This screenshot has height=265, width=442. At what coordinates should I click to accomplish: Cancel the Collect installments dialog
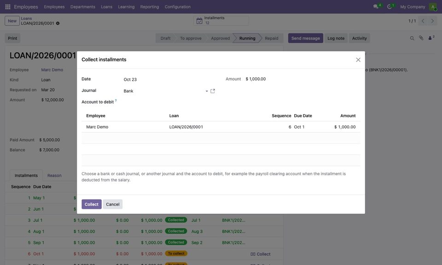[113, 204]
